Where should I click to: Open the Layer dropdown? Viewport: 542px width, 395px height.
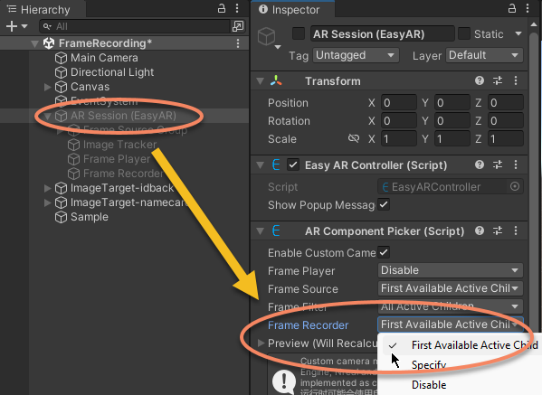click(x=484, y=55)
